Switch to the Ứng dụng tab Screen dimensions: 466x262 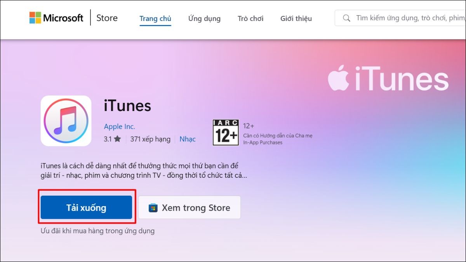tap(204, 18)
